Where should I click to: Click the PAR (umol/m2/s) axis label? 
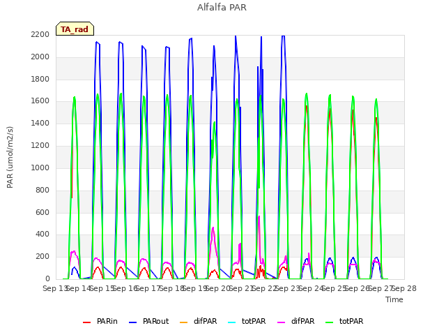[x=10, y=157]
